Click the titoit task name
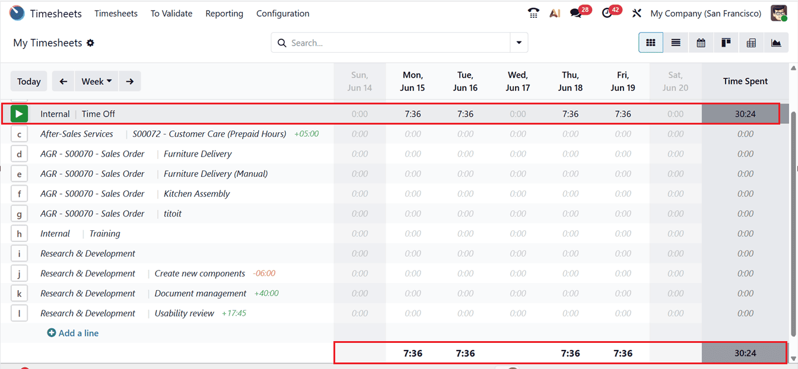The width and height of the screenshot is (798, 369). pyautogui.click(x=173, y=214)
